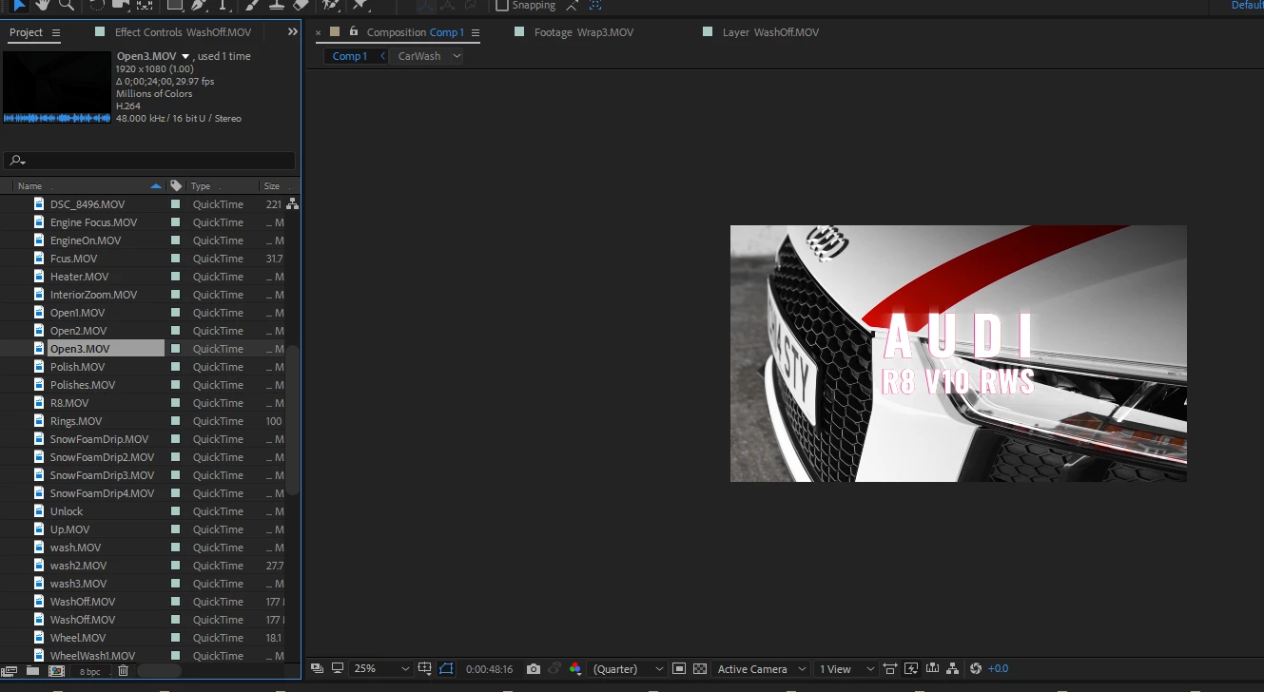The image size is (1264, 692).
Task: Adjust the exposure value +0.0
Action: point(998,669)
